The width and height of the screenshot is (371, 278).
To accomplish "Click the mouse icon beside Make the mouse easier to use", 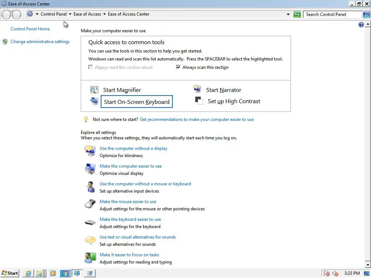I will 90,204.
